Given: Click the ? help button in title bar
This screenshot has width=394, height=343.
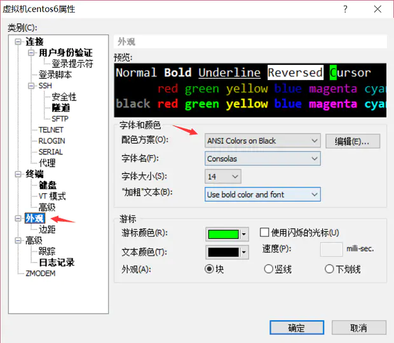Looking at the screenshot, I should pyautogui.click(x=346, y=10).
